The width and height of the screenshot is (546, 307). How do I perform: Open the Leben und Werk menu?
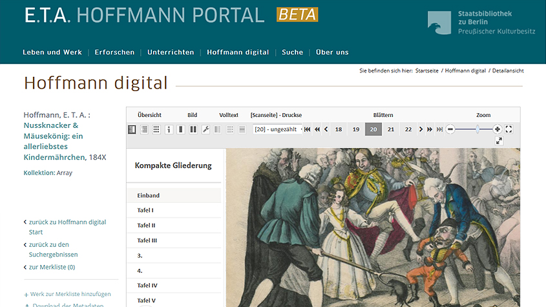[x=52, y=52]
